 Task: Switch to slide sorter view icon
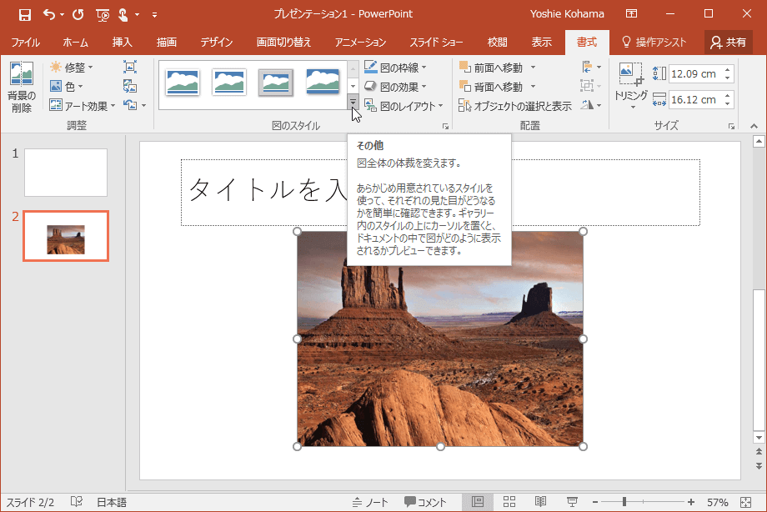tap(509, 502)
